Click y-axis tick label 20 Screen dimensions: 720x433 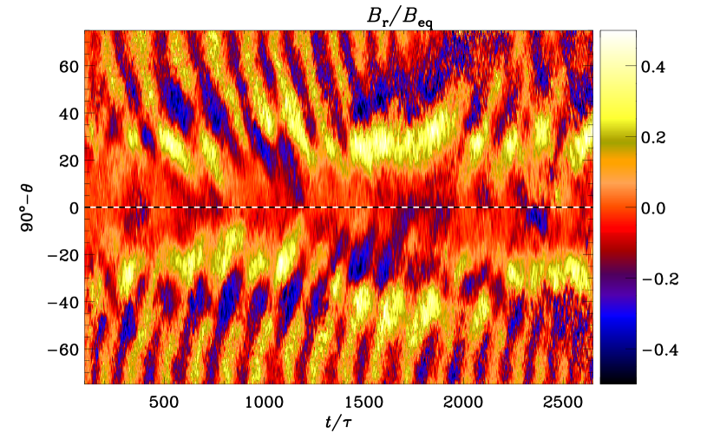[69, 161]
